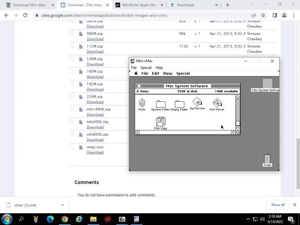The image size is (300, 225).
Task: Launch Microsoft Edge from taskbar
Action: (x=50, y=219)
